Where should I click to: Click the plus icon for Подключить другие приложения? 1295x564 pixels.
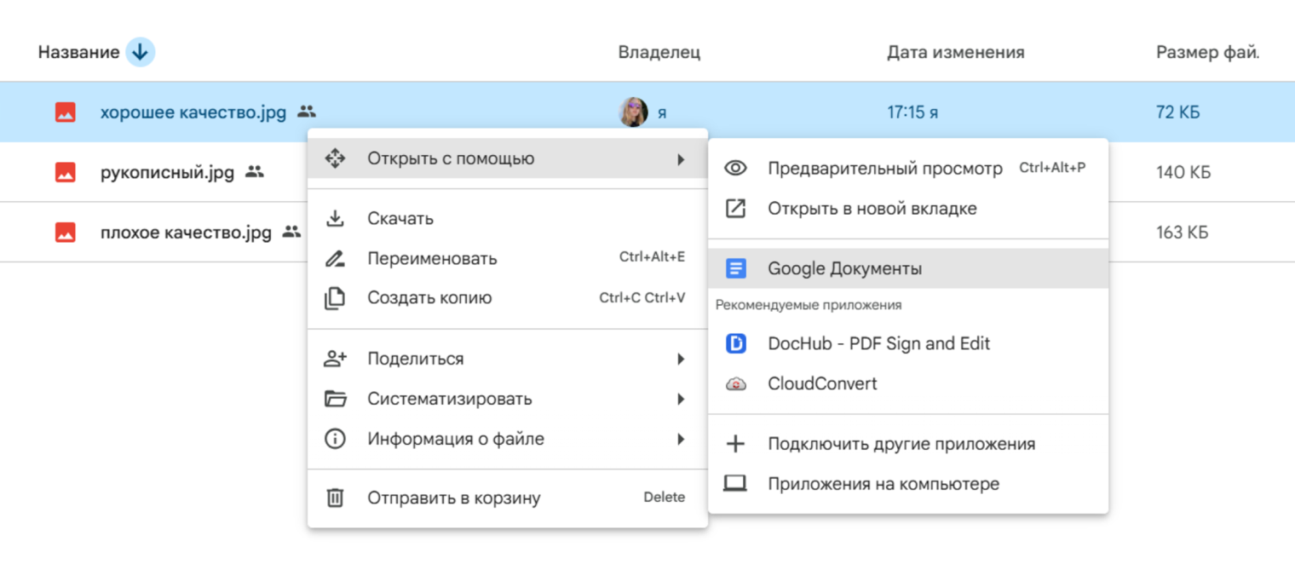735,444
